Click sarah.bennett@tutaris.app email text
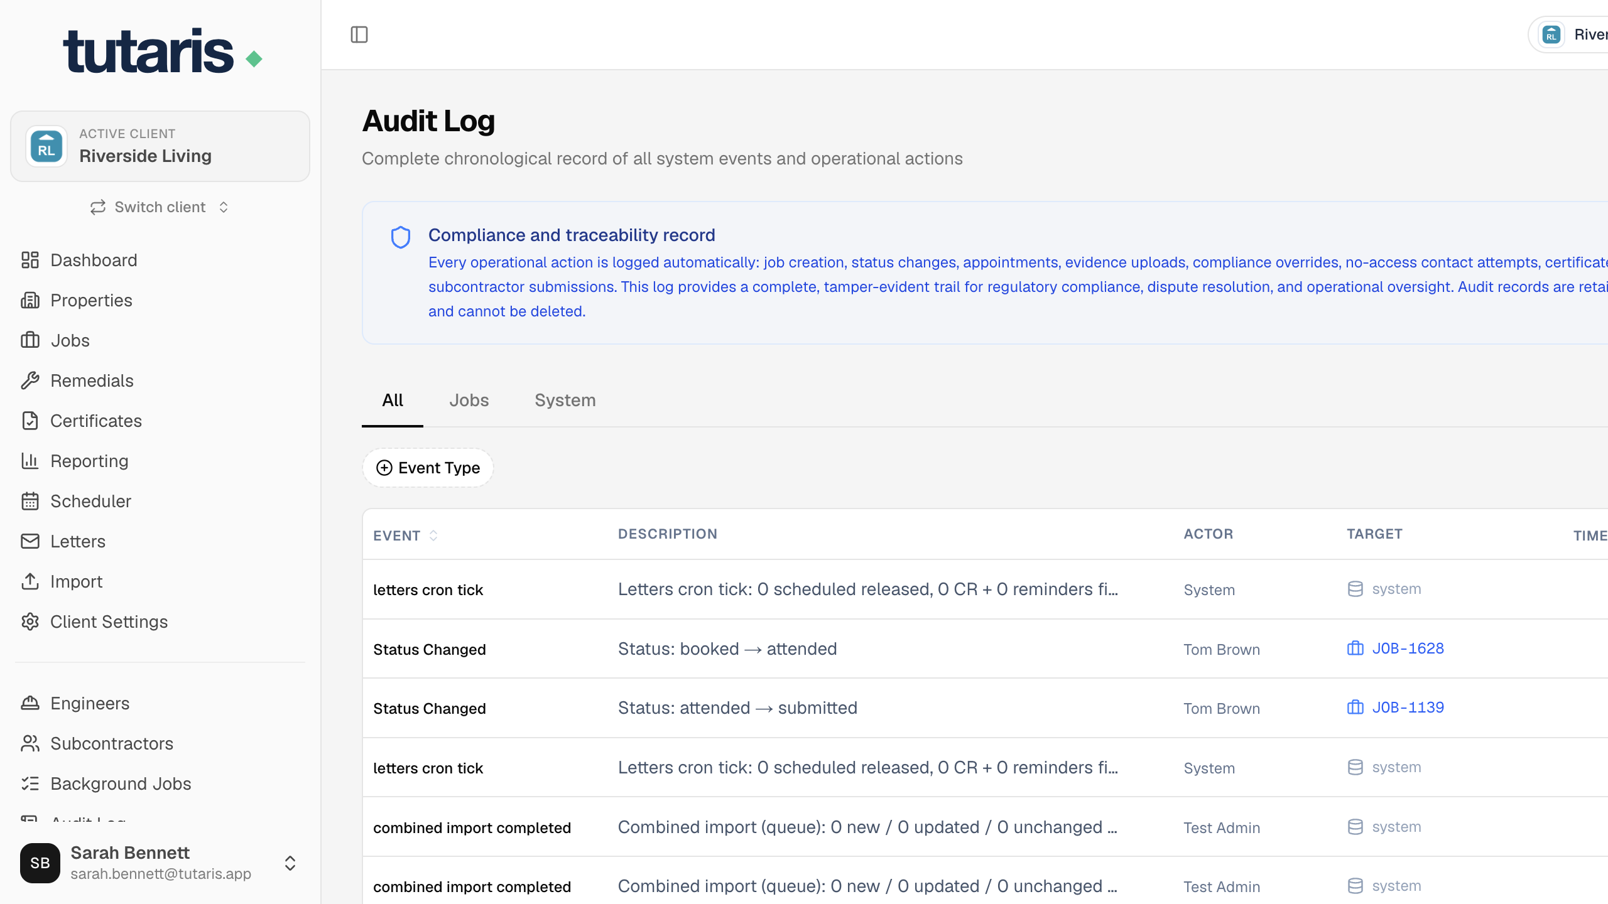Screen dimensions: 1608x904 (161, 873)
